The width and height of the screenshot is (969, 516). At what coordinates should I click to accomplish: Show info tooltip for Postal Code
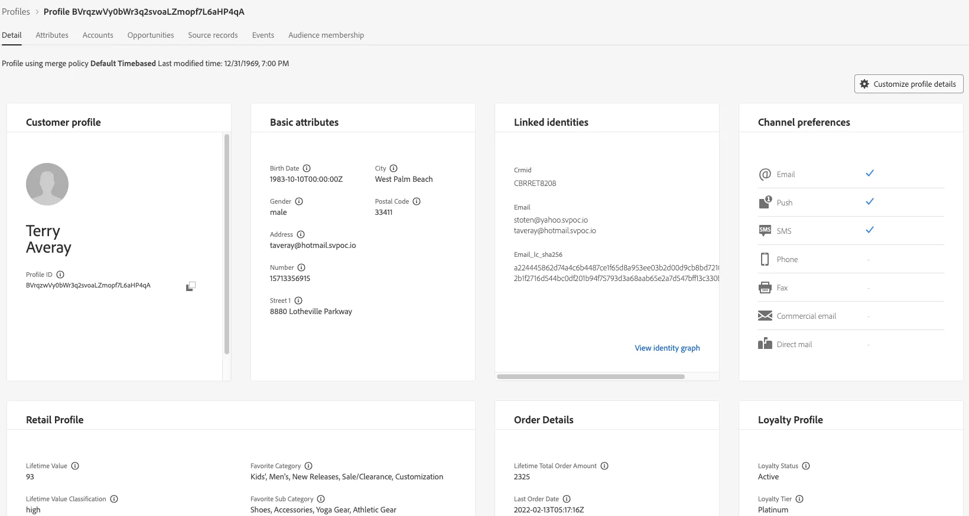point(417,201)
